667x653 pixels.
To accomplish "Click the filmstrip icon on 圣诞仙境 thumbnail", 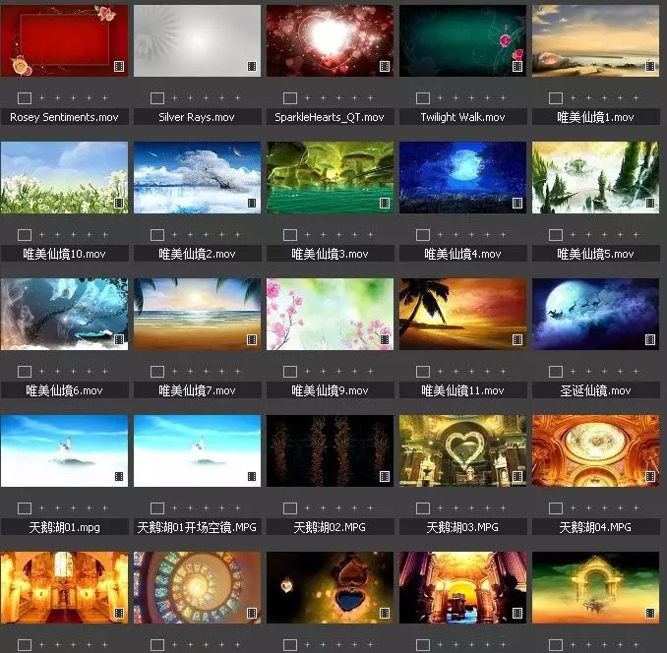I will click(650, 339).
